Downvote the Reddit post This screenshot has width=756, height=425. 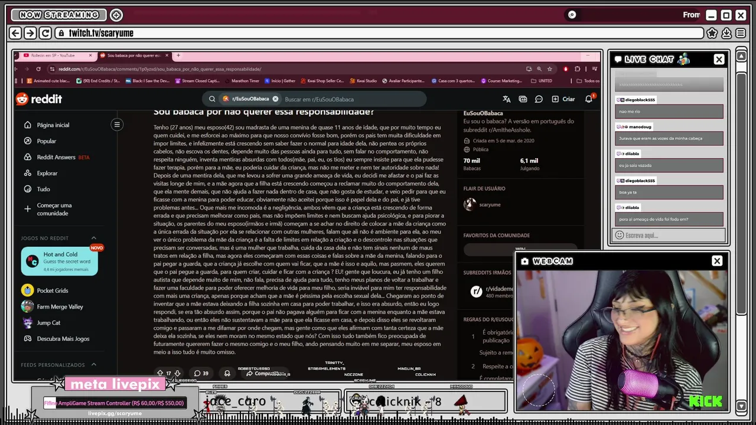pos(177,373)
